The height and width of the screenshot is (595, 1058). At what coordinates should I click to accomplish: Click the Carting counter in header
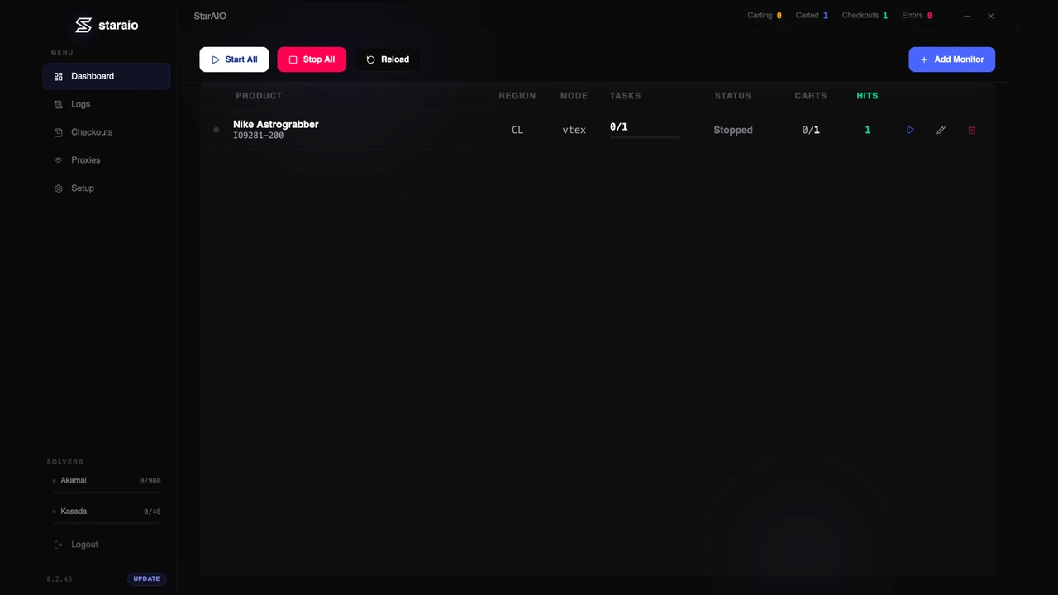[764, 16]
